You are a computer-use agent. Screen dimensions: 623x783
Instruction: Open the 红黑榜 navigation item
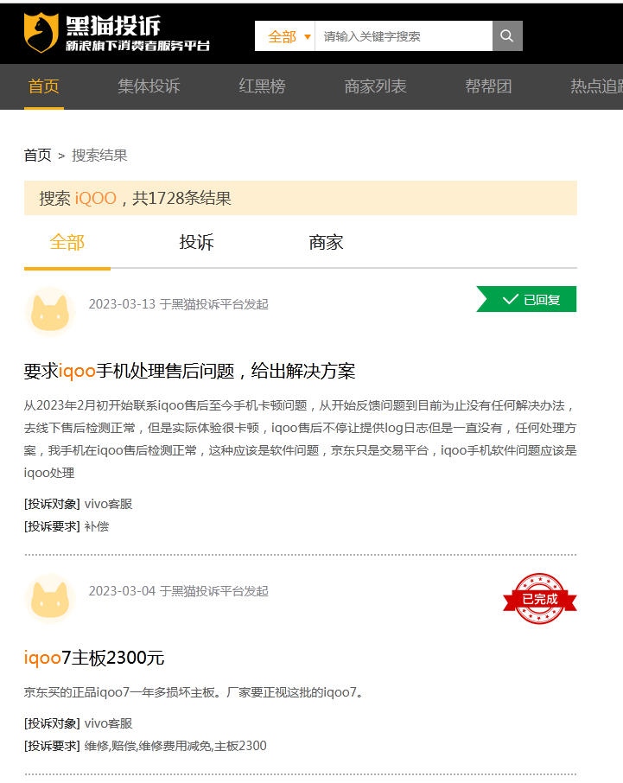(x=262, y=86)
